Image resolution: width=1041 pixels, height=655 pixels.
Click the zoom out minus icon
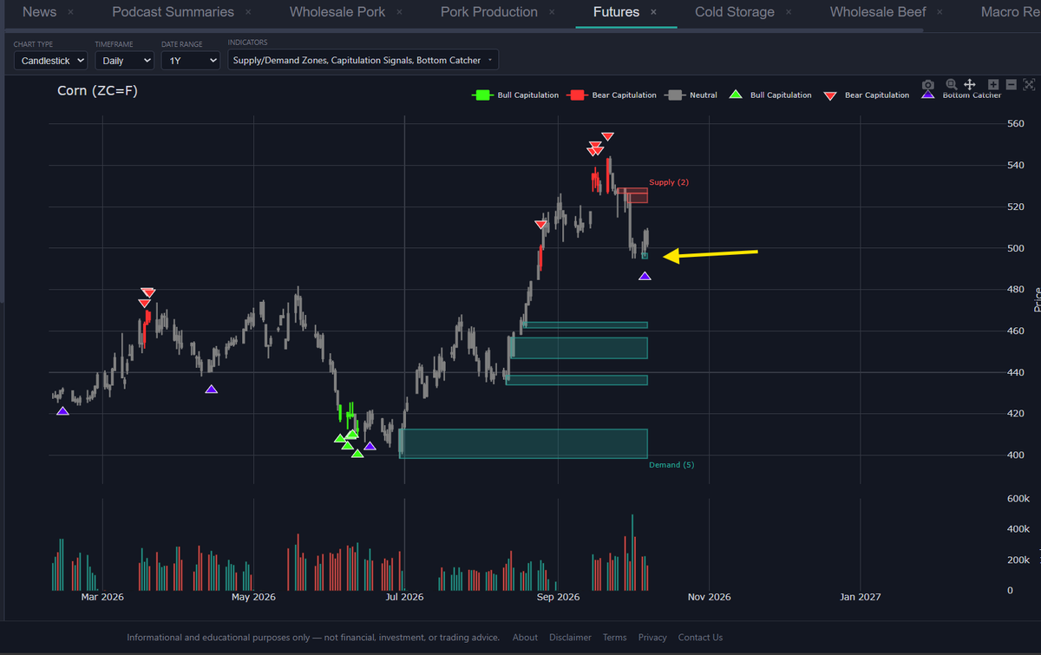pos(1012,85)
